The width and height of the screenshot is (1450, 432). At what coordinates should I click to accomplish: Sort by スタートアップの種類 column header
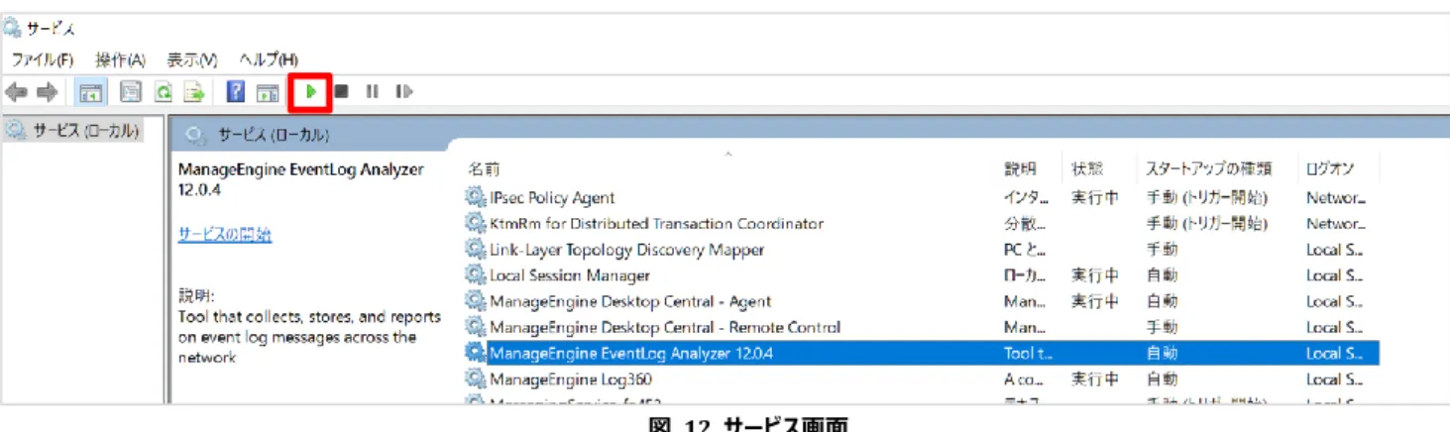tap(1208, 169)
